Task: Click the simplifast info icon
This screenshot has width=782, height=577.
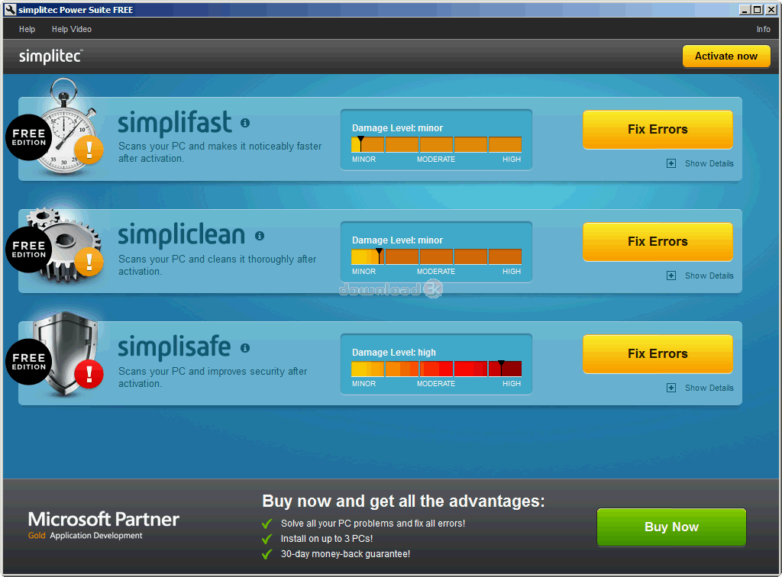Action: click(x=245, y=123)
